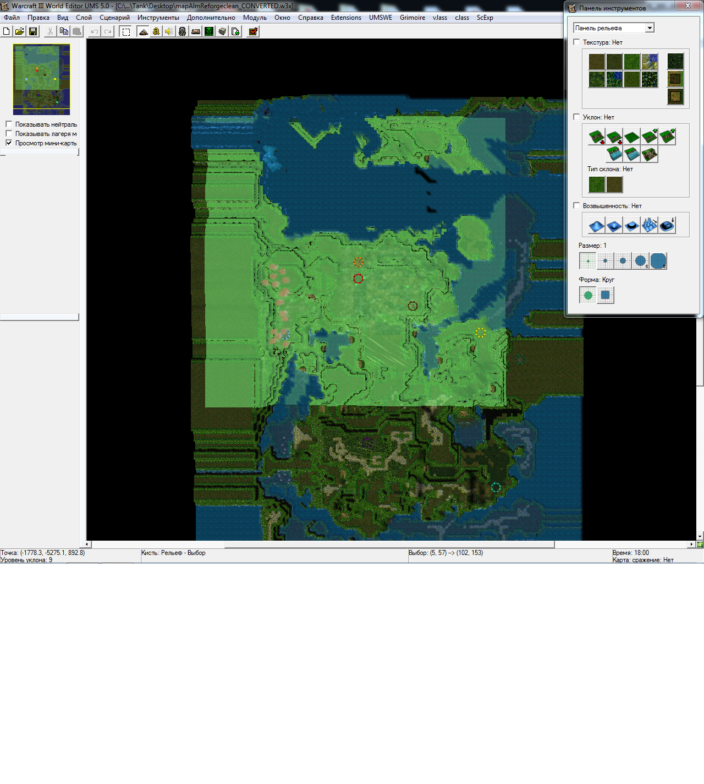The width and height of the screenshot is (704, 784).
Task: Open the Слой menu
Action: 84,18
